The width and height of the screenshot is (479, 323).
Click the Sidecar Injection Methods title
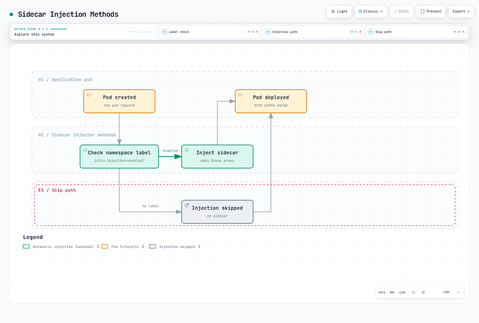[68, 14]
